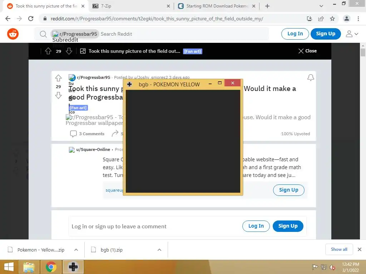Open Chrome three-dot menu

click(x=358, y=19)
